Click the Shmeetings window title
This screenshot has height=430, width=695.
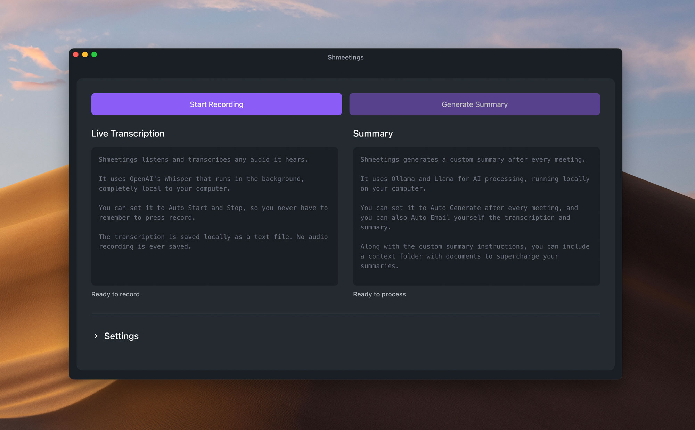click(x=345, y=57)
